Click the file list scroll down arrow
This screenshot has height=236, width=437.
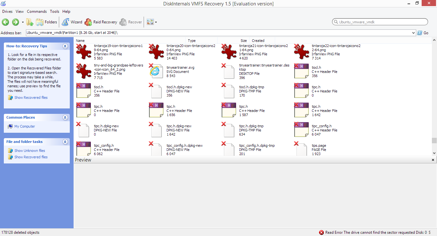434,153
